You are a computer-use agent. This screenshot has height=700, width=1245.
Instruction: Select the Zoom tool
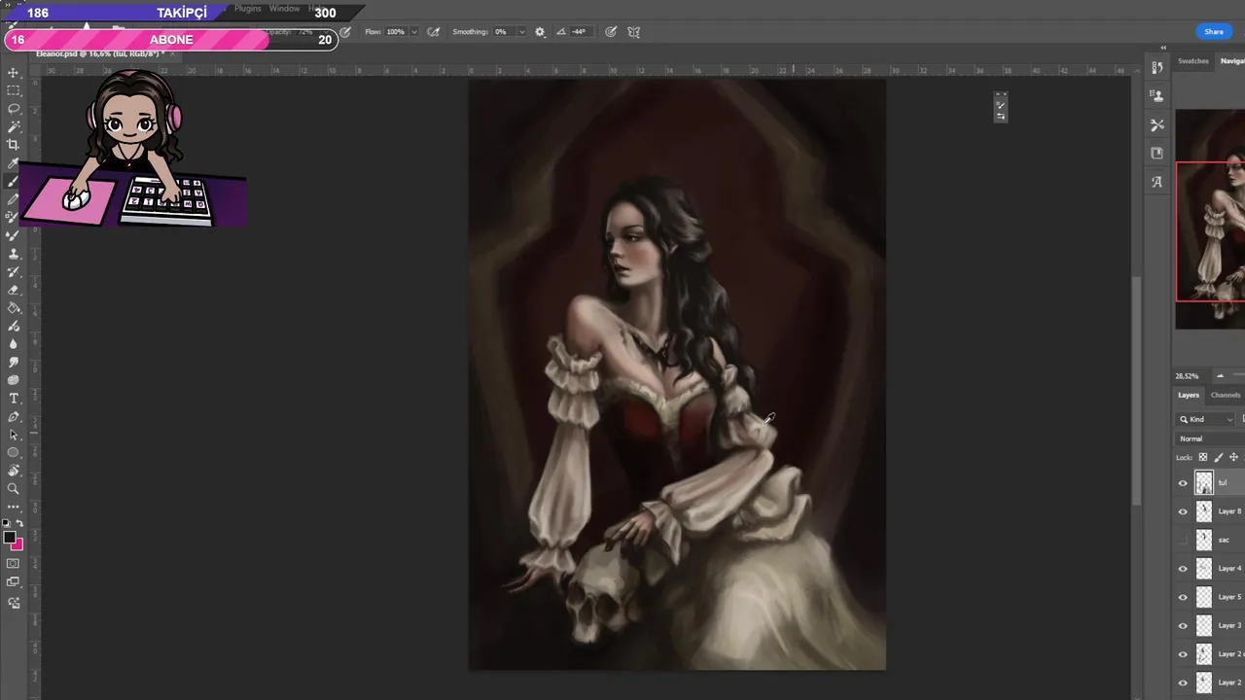click(x=14, y=489)
